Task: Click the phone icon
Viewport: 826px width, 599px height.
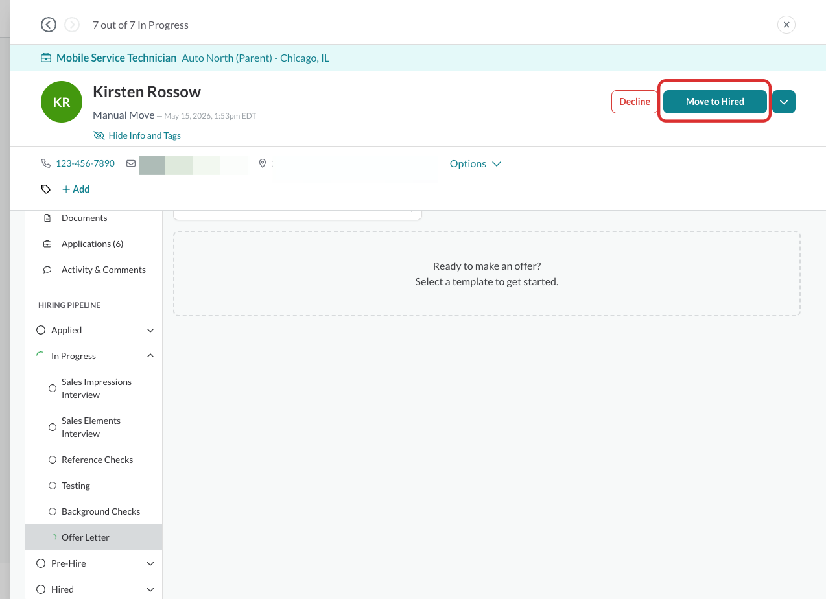Action: pyautogui.click(x=46, y=163)
